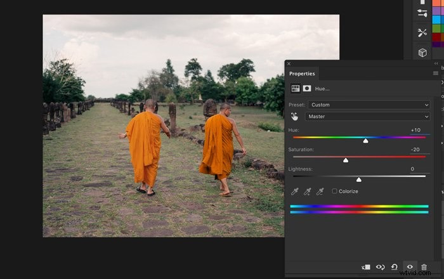Click the Hue... adjustment title text
The width and height of the screenshot is (444, 279).
(322, 89)
